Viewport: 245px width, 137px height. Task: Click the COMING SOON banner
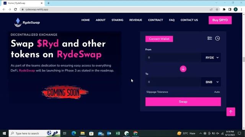click(x=65, y=92)
